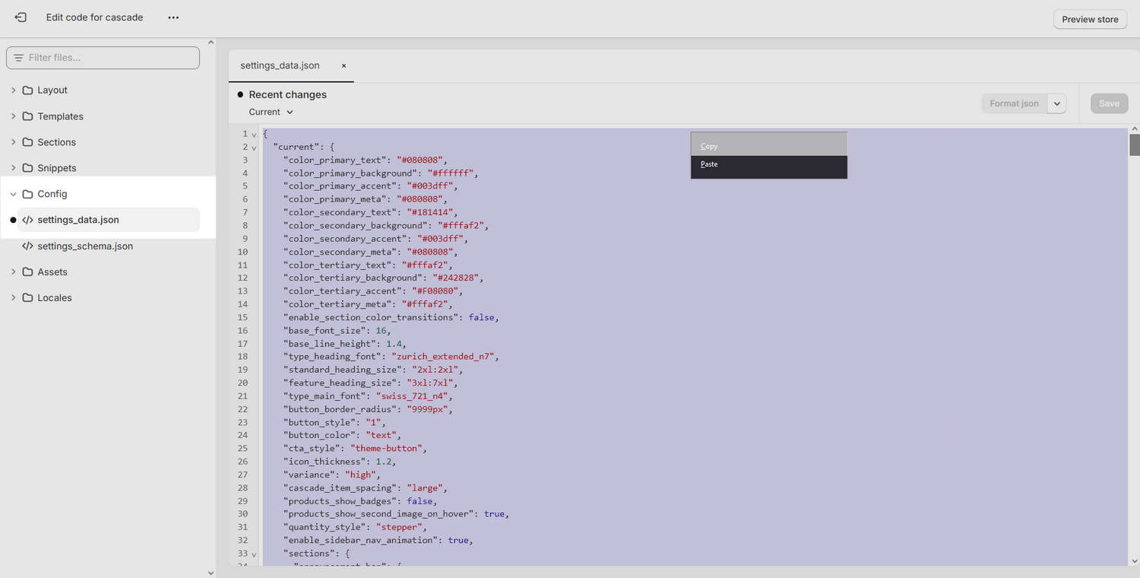
Task: Click the exit editor icon
Action: click(21, 17)
